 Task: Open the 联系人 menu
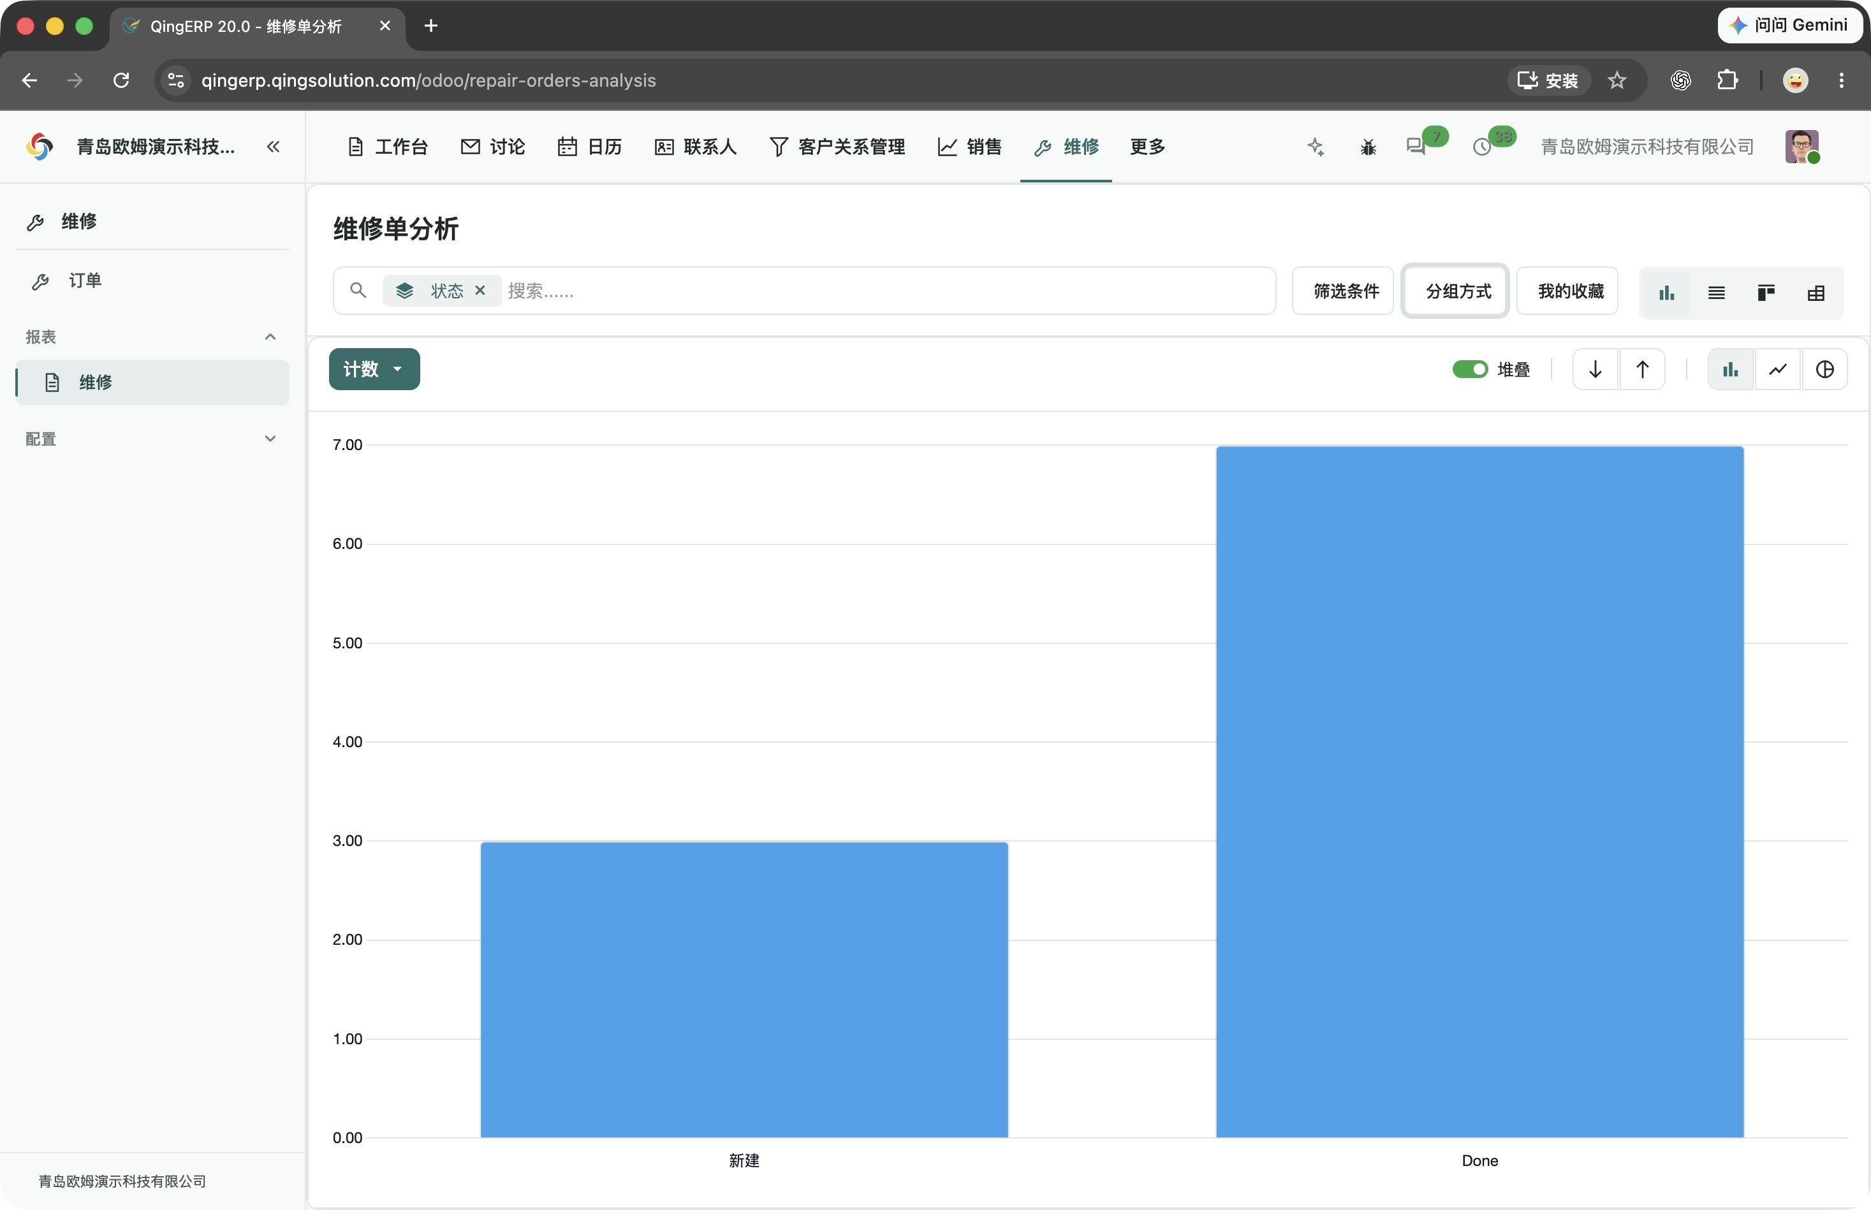696,147
